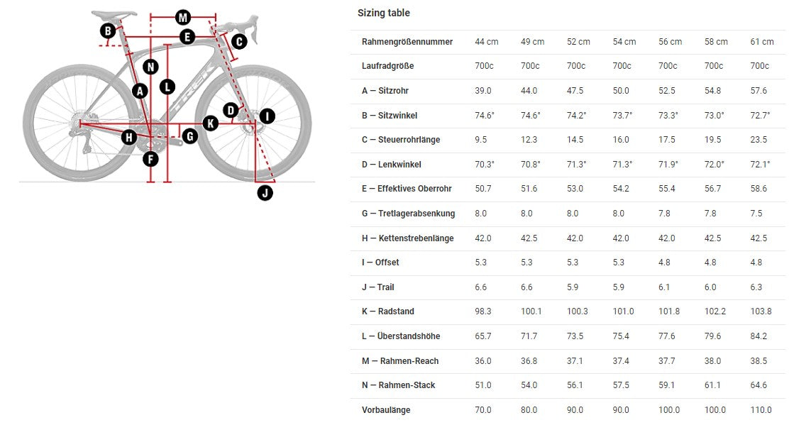Select the B seat angle marker
811x425 pixels.
point(108,31)
